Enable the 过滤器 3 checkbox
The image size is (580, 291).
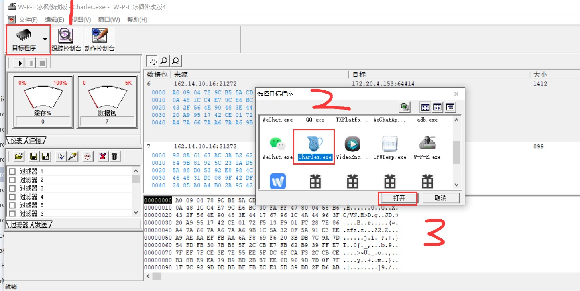(x=12, y=188)
